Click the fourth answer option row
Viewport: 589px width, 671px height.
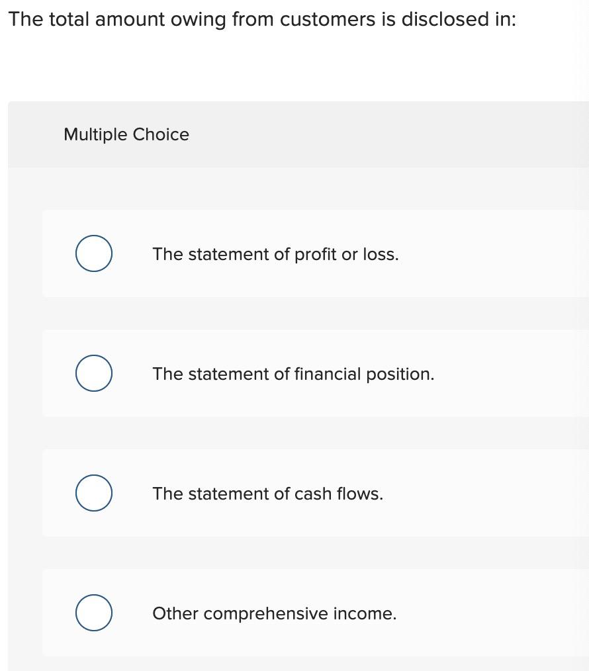(298, 613)
